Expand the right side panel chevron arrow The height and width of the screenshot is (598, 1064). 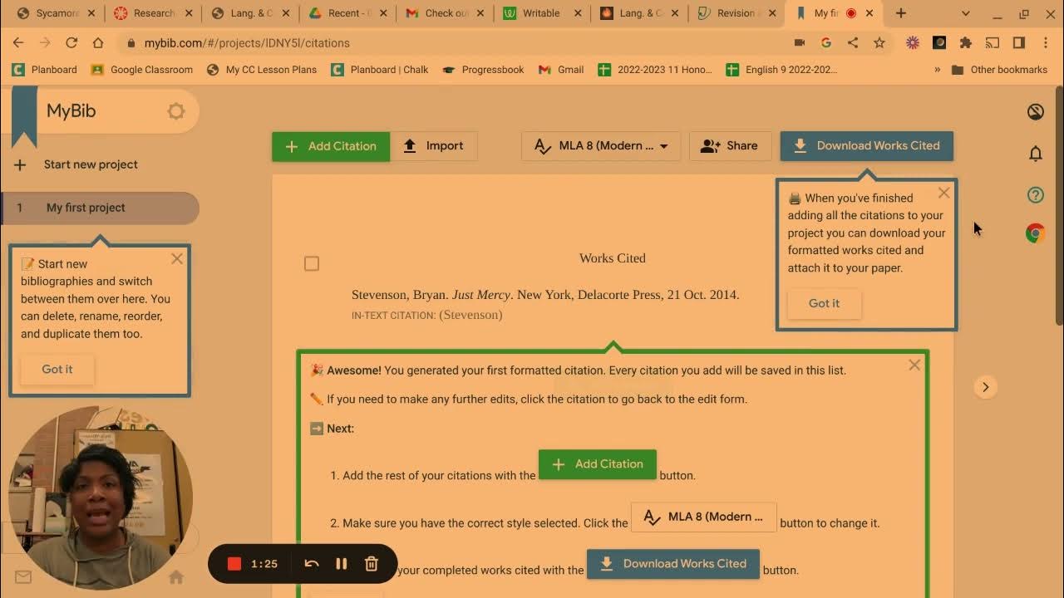point(985,386)
